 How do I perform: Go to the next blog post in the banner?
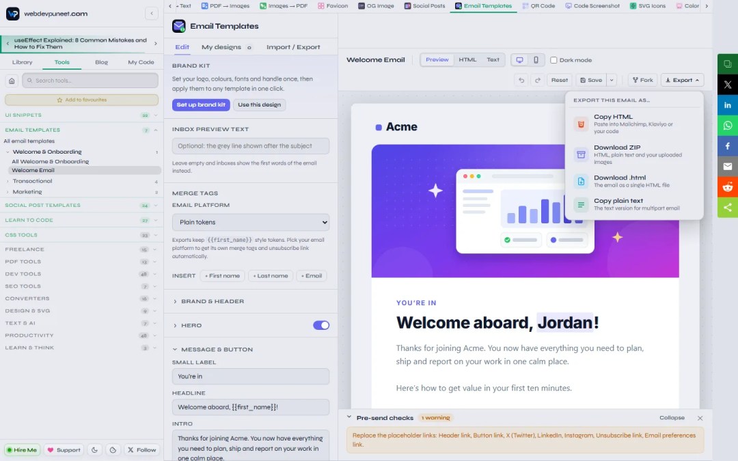pyautogui.click(x=156, y=43)
